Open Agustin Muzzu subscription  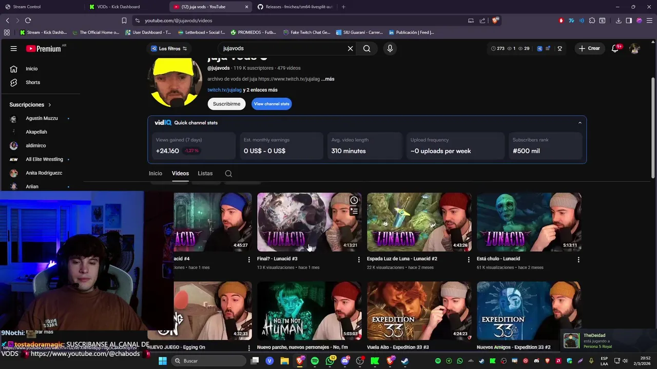(x=41, y=118)
